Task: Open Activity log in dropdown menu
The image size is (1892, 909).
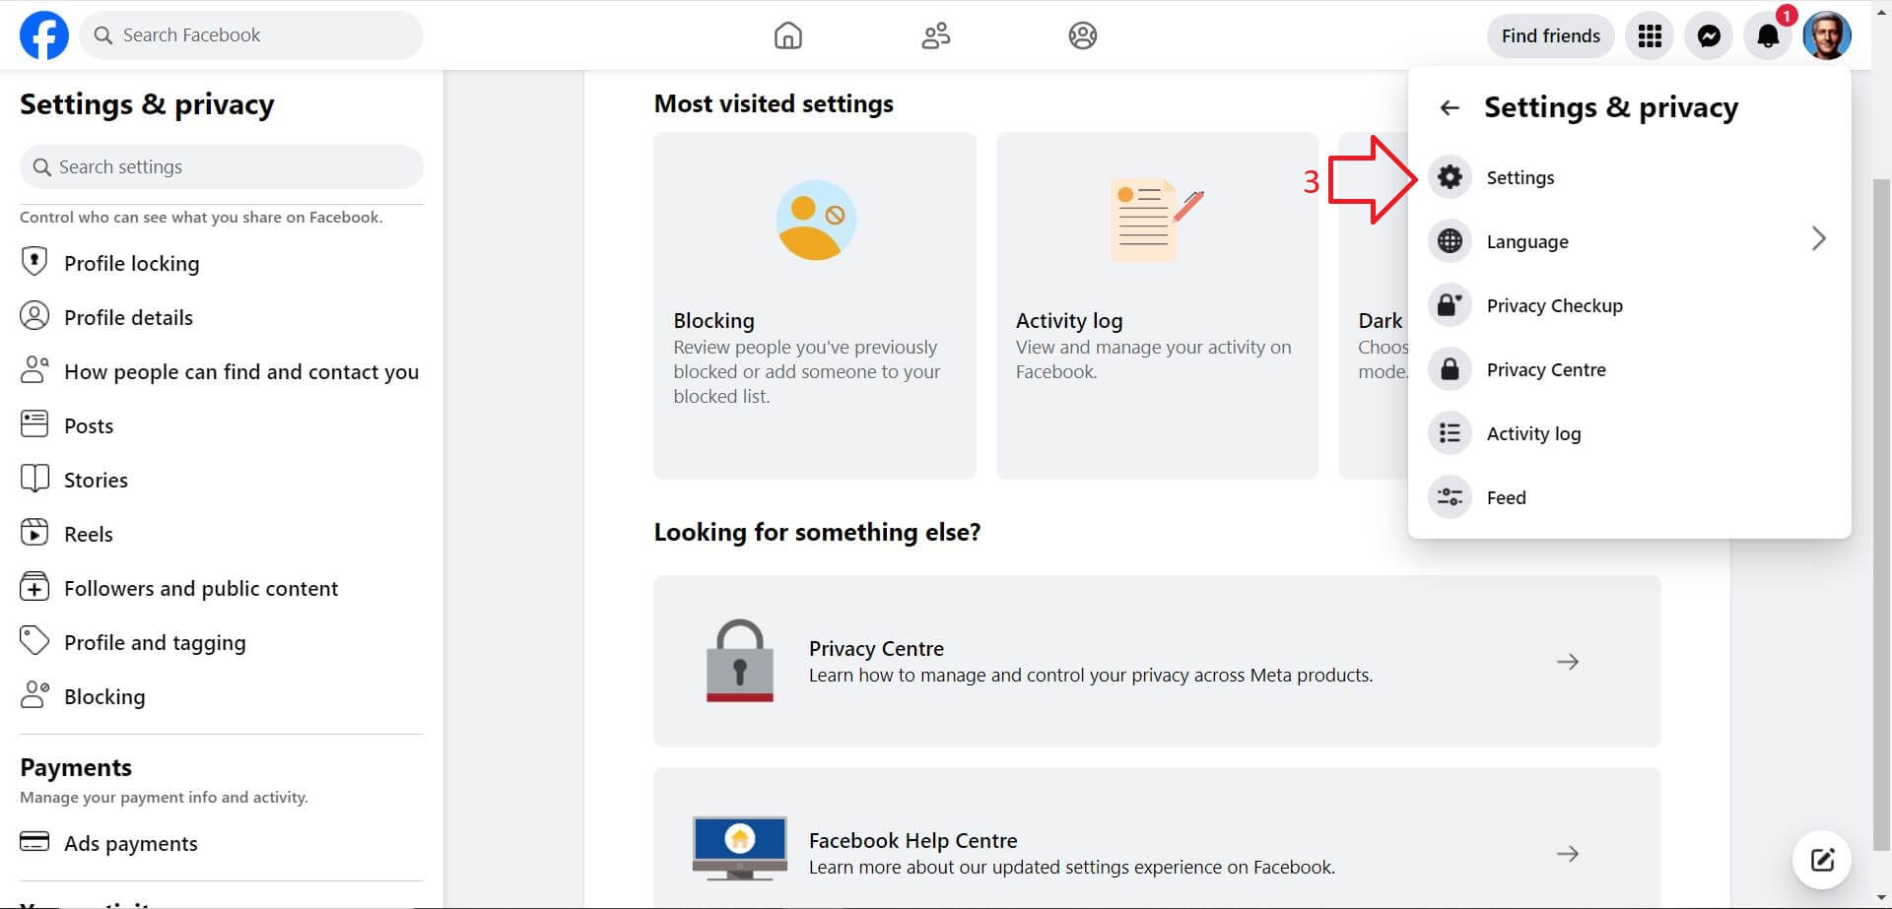Action: pos(1629,433)
